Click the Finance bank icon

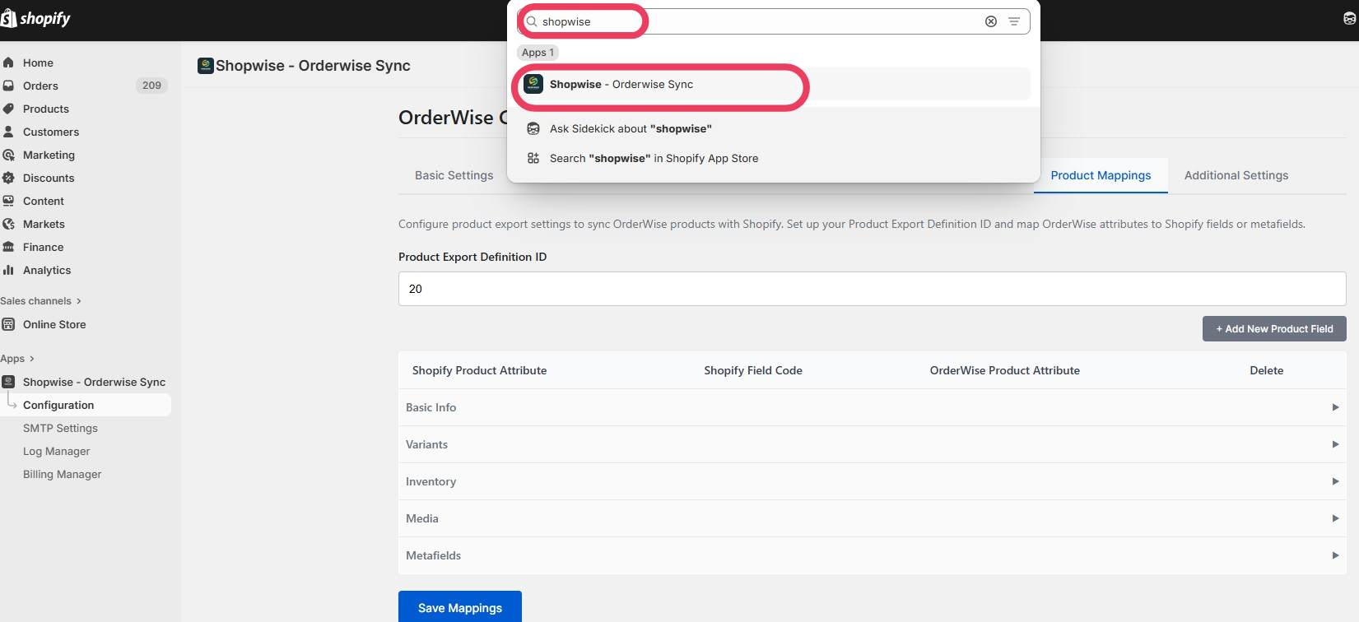tap(8, 247)
